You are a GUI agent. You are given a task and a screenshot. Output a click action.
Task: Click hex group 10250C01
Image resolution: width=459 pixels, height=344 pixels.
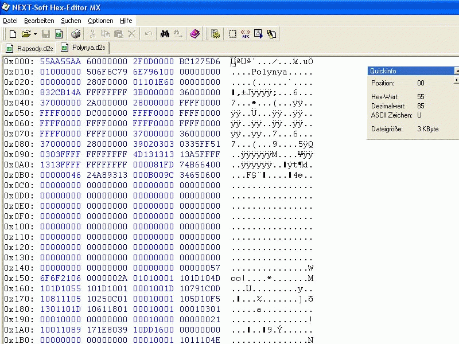(107, 299)
